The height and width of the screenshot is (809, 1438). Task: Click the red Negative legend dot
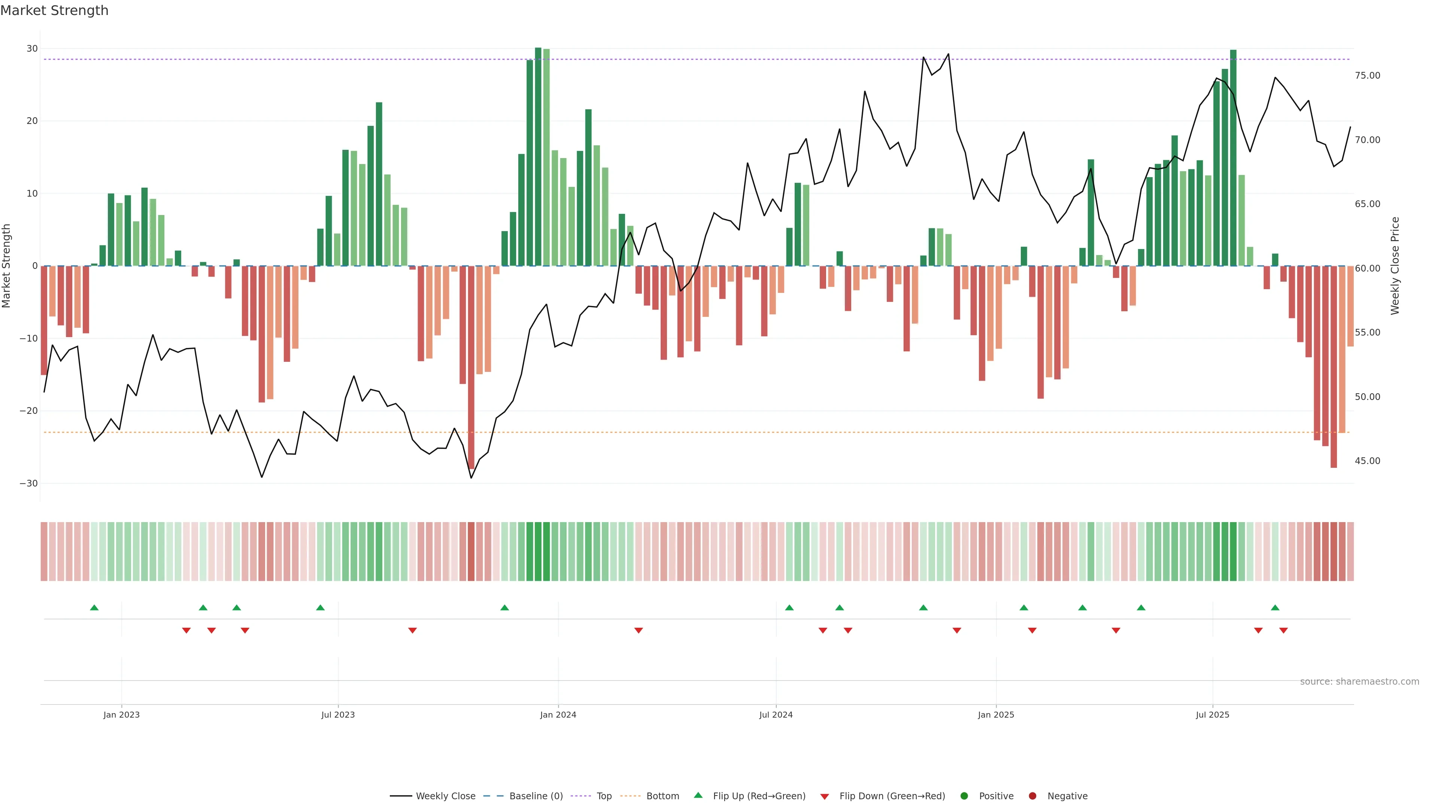(1032, 796)
